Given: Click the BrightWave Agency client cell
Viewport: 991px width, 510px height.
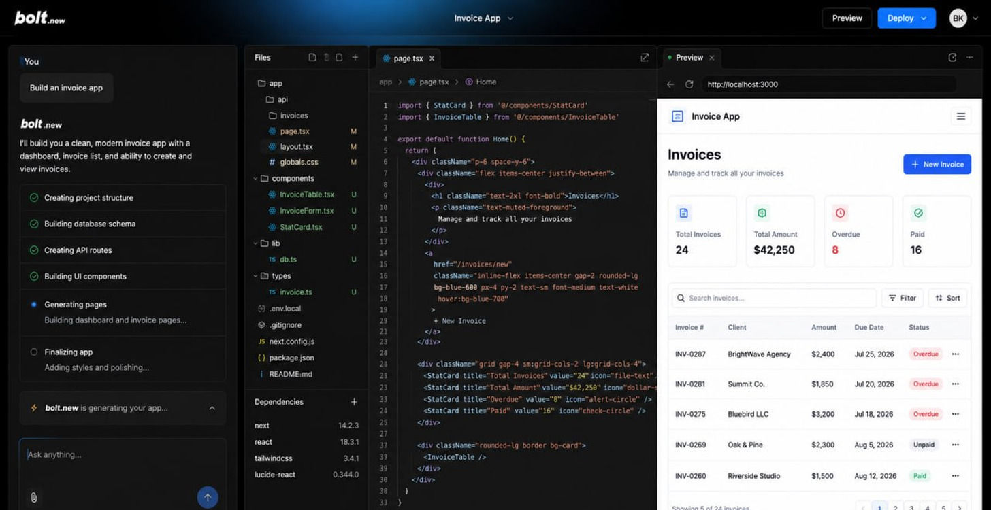Looking at the screenshot, I should click(x=759, y=354).
